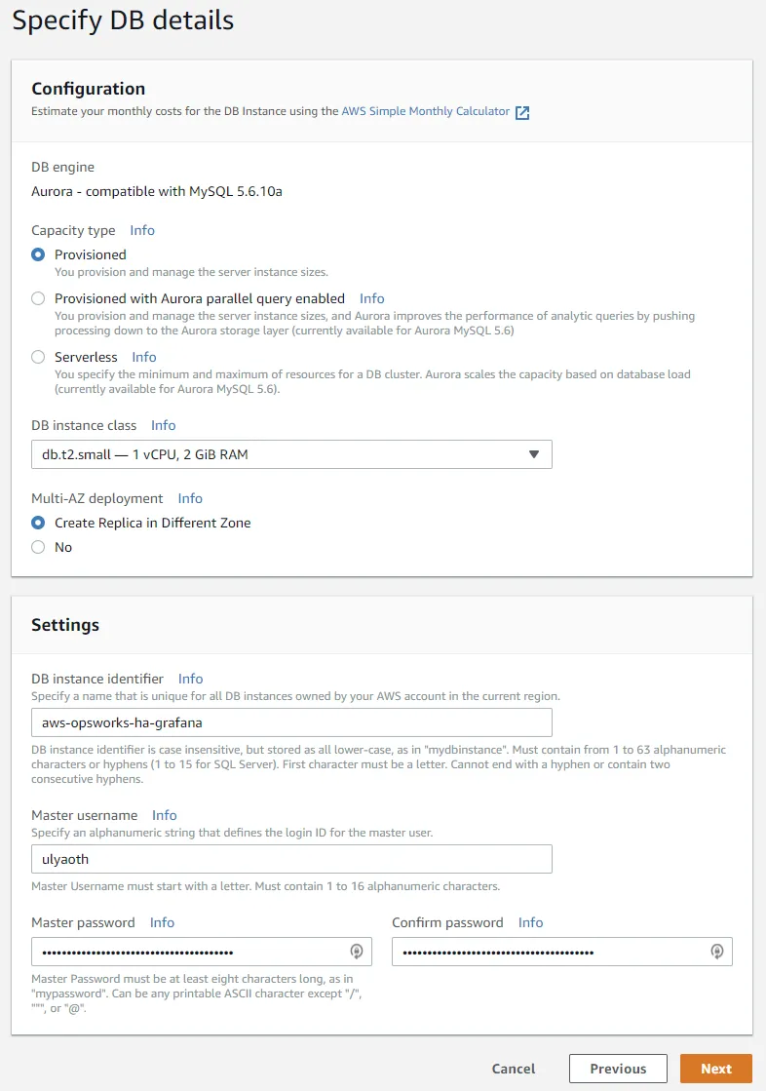The height and width of the screenshot is (1091, 766).
Task: Open the AWS Simple Monthly Calculator link
Action: click(x=425, y=111)
